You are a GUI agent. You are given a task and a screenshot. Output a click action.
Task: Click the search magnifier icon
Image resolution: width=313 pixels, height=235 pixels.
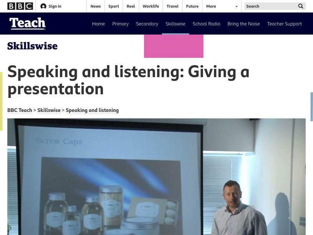pos(300,6)
